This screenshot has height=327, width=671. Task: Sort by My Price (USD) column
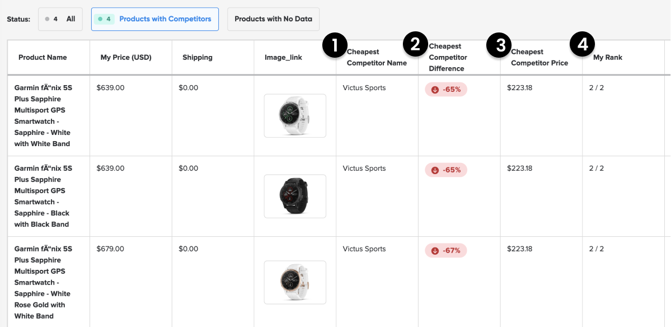tap(126, 57)
